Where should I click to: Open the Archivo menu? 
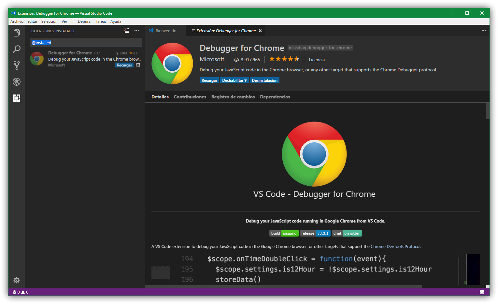coord(17,22)
